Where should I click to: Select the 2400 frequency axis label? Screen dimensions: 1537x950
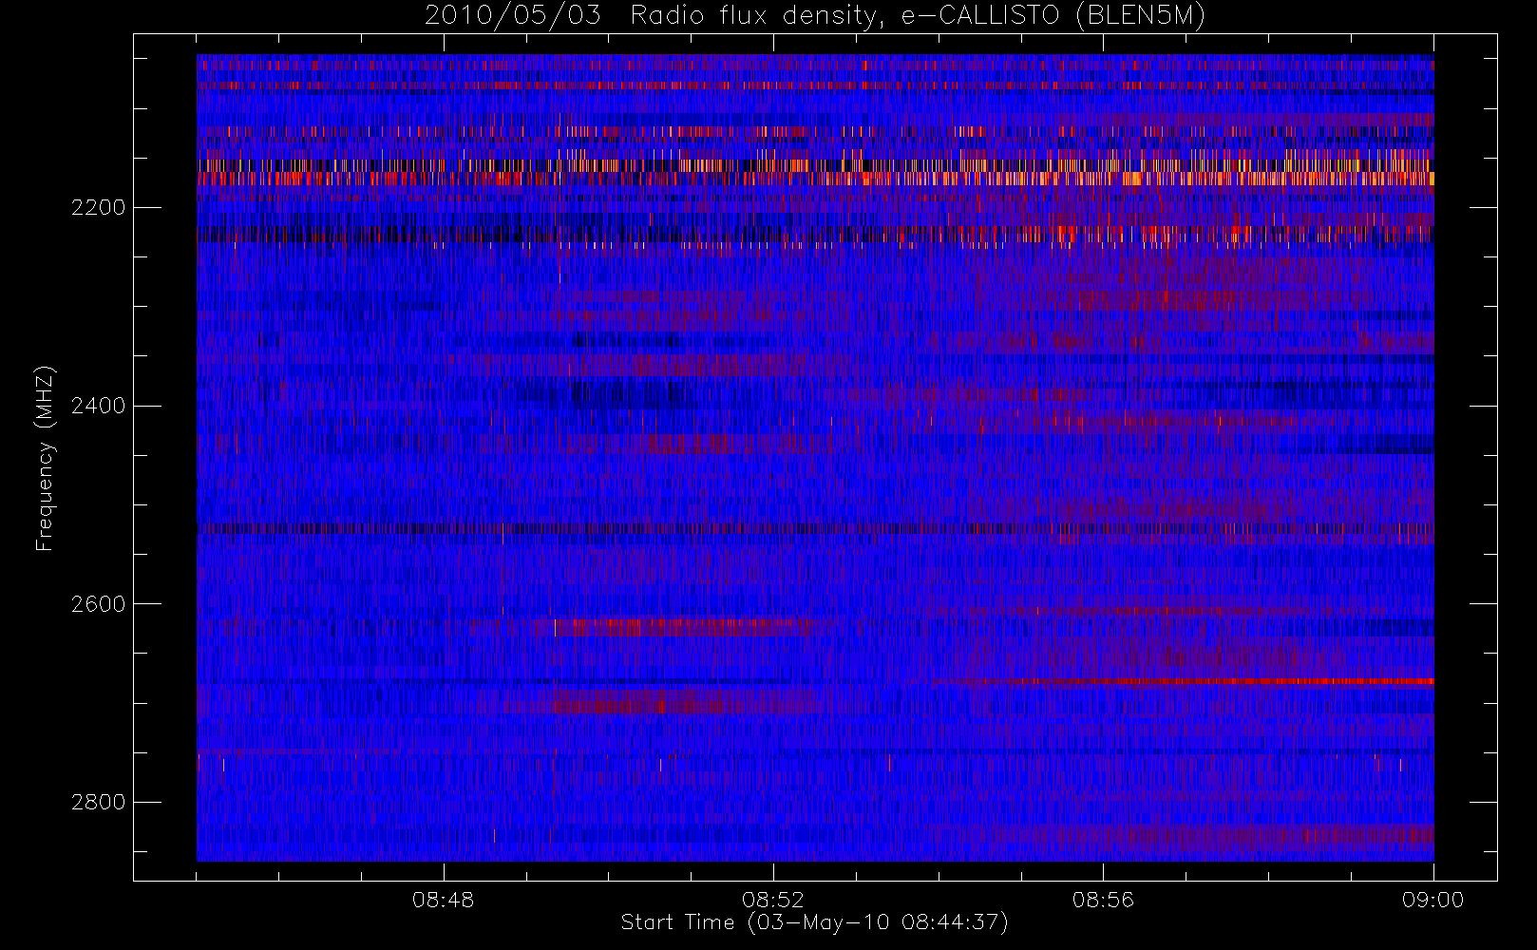pyautogui.click(x=98, y=406)
